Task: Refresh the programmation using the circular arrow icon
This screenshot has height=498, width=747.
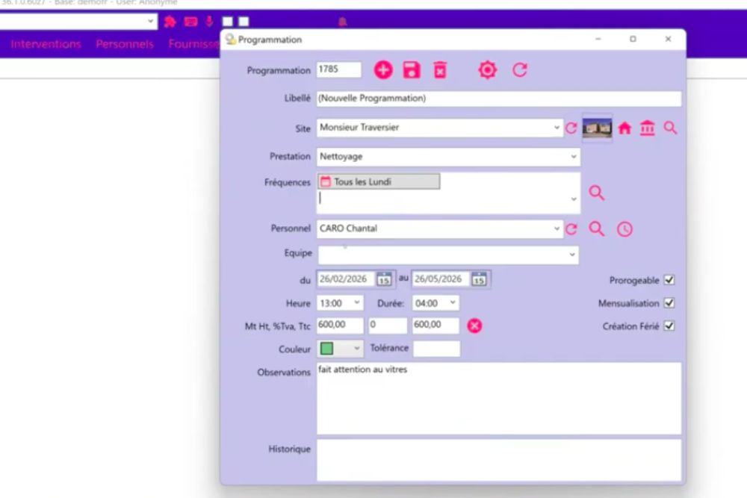Action: (x=521, y=69)
